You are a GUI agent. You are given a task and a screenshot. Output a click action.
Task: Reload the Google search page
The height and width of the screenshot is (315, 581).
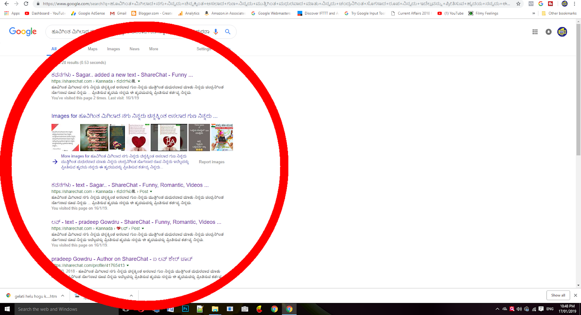tap(26, 4)
